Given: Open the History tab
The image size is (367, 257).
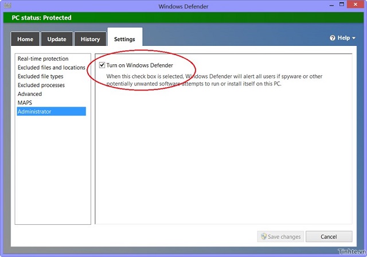Looking at the screenshot, I should pos(91,39).
